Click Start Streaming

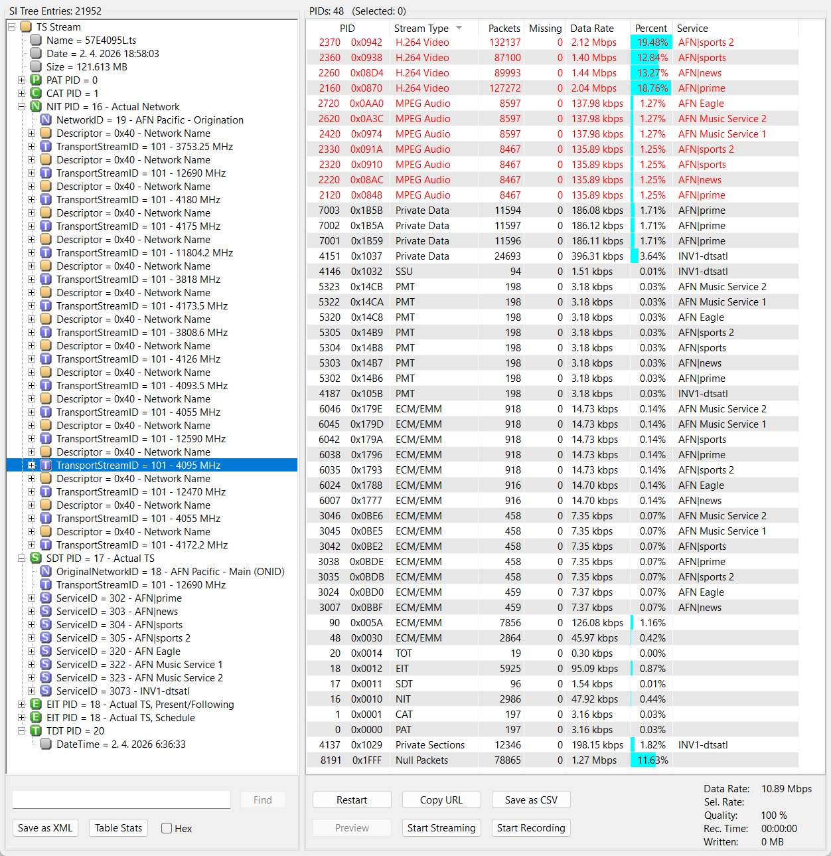pyautogui.click(x=441, y=828)
